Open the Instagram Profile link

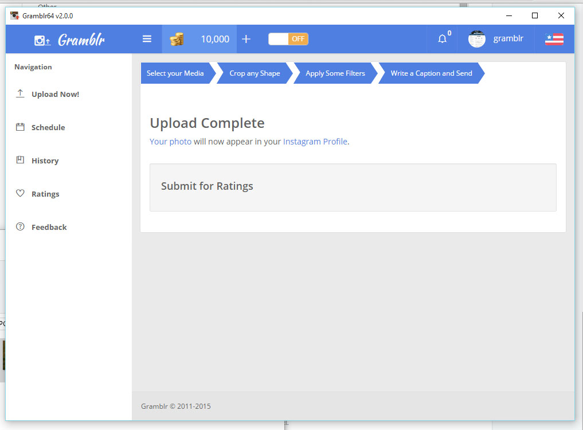coord(315,142)
